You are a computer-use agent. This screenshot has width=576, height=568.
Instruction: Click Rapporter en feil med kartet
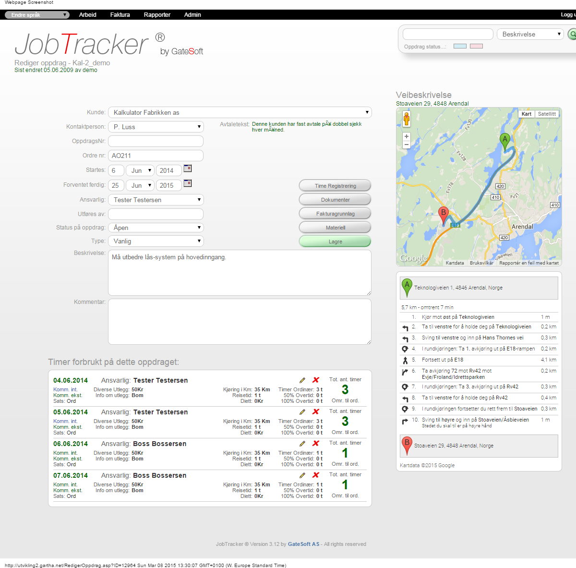coord(529,263)
